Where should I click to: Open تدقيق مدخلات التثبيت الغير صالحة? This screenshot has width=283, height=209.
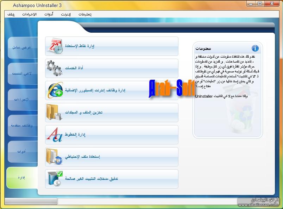(112, 179)
